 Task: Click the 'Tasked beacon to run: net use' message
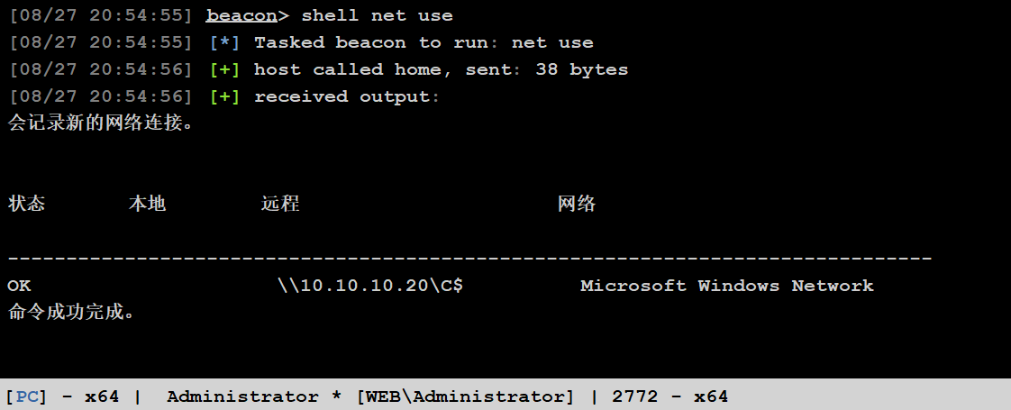click(x=424, y=42)
